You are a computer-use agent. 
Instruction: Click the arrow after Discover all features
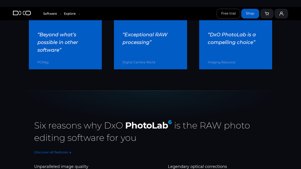[x=70, y=153]
